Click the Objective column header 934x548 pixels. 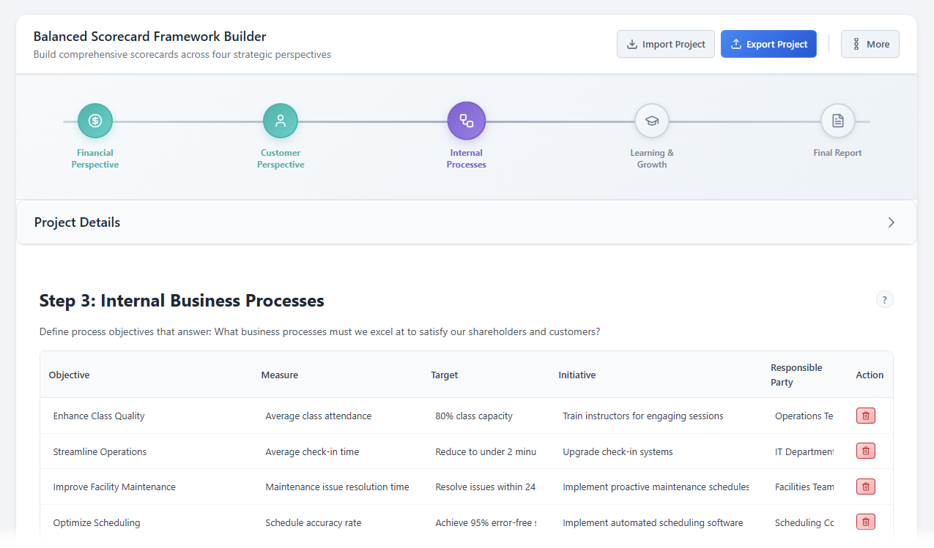(69, 374)
